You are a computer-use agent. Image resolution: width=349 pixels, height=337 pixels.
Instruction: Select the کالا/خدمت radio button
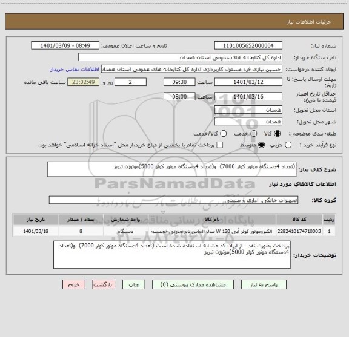coord(223,133)
